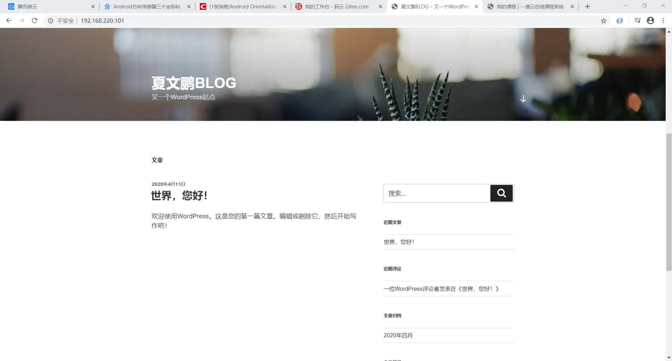Open 《世界，您好！》 in recent comments
Viewport: 672px width, 361px height.
click(x=478, y=289)
